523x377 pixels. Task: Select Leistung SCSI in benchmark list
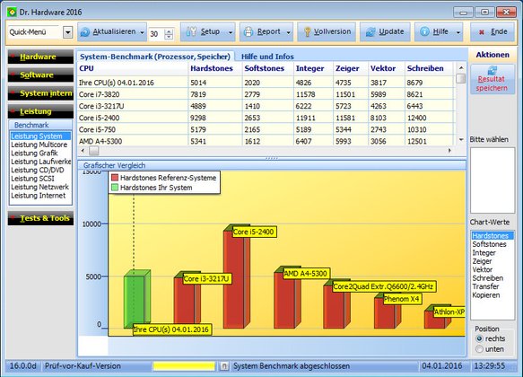40,179
